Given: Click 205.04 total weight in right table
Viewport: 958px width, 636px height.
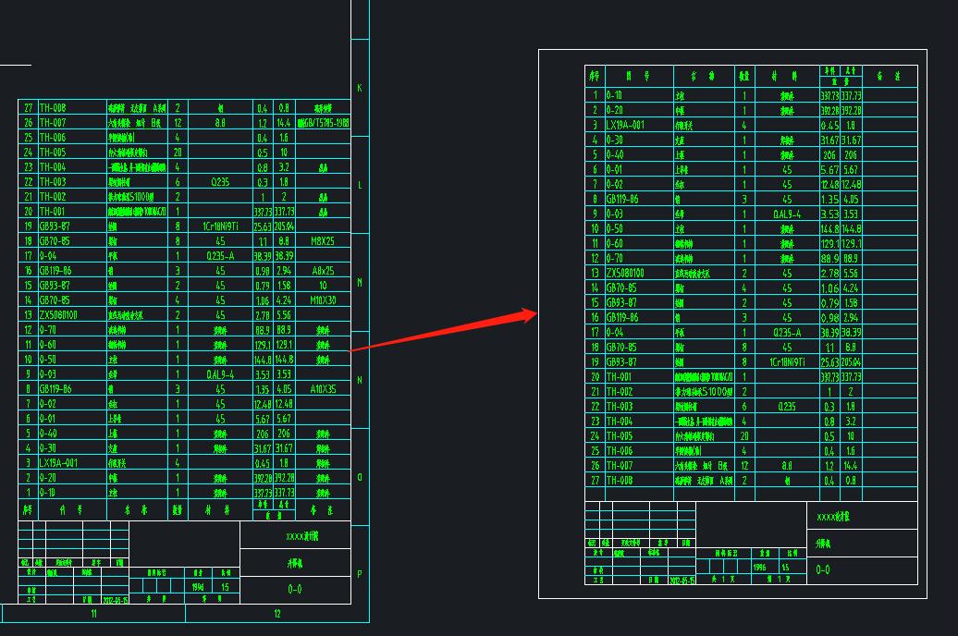Looking at the screenshot, I should click(x=851, y=361).
